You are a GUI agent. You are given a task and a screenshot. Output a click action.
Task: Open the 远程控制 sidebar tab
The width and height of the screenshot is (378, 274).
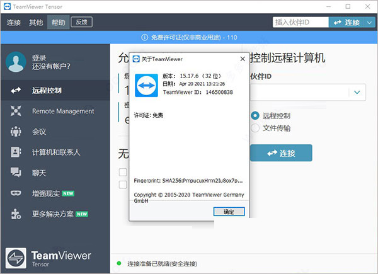pyautogui.click(x=55, y=90)
